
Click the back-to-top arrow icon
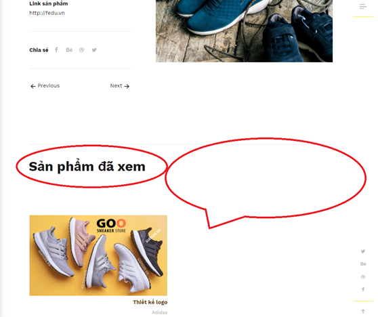[x=363, y=311]
